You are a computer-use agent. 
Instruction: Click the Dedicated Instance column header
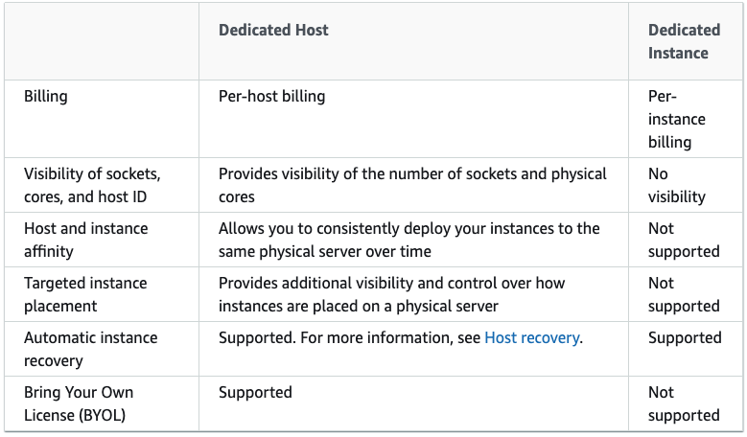tap(683, 41)
